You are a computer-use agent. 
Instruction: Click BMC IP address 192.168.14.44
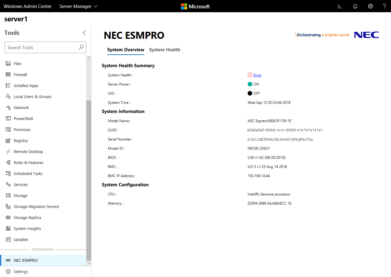pos(259,176)
